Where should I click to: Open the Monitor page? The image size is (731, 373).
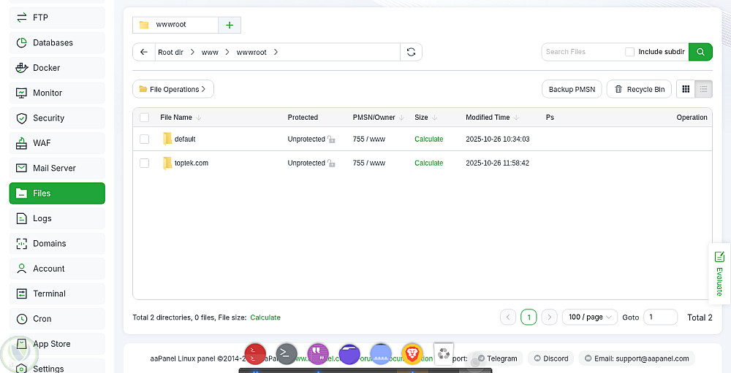[57, 93]
